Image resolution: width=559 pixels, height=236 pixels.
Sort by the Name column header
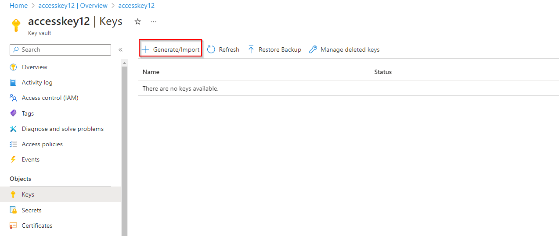tap(151, 72)
